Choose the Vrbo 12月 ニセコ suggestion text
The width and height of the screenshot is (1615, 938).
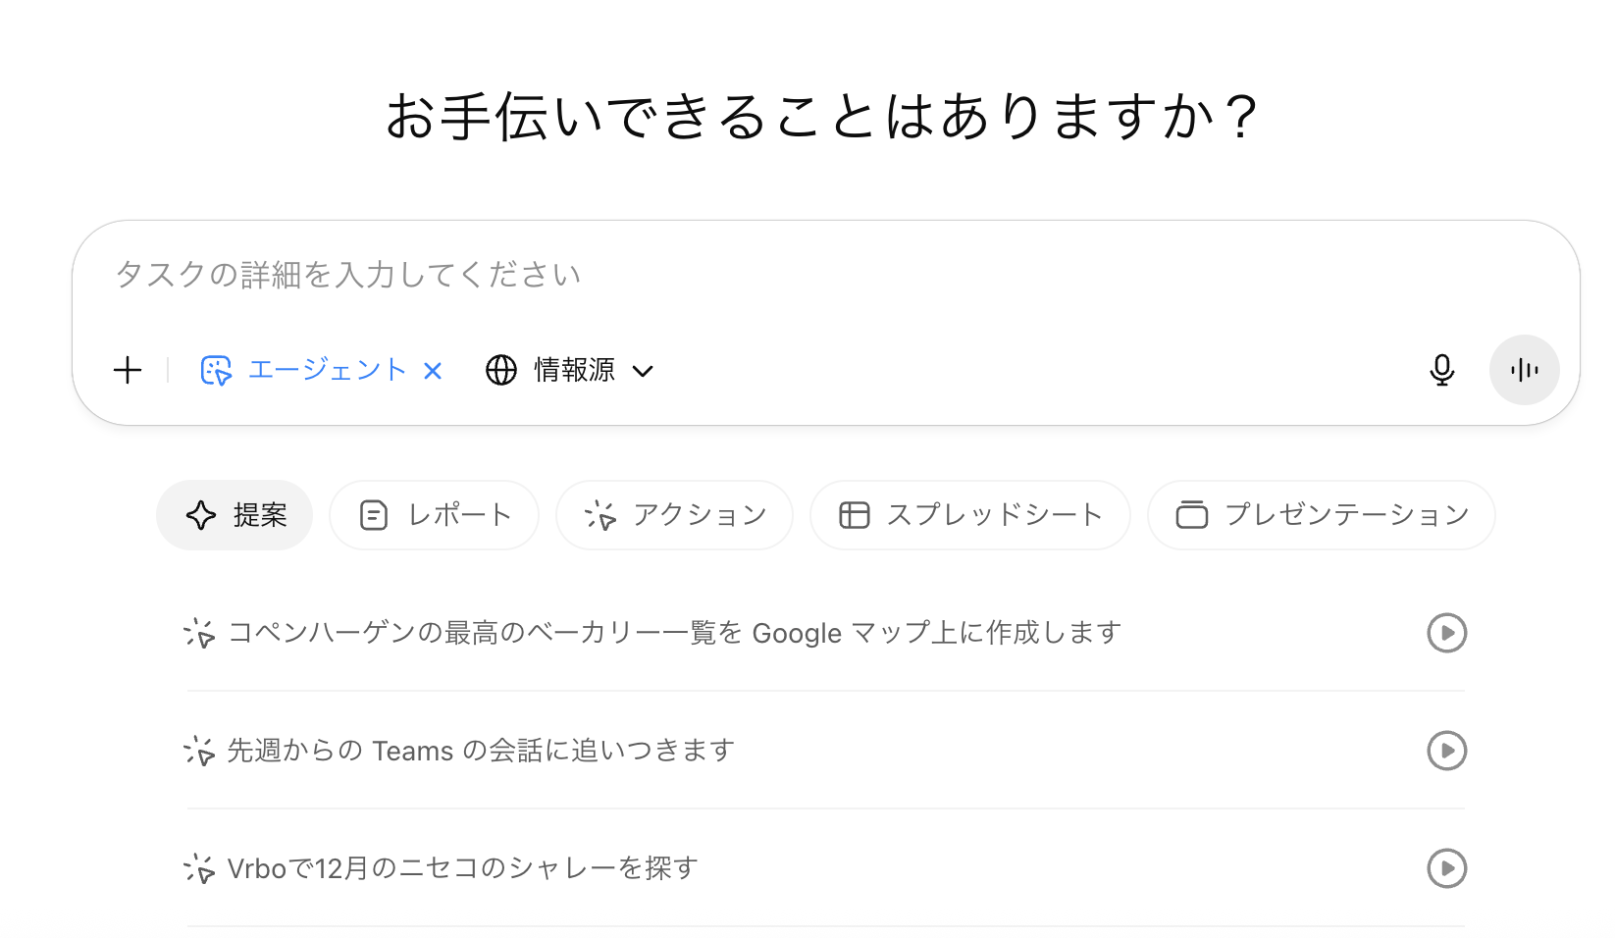pos(462,868)
